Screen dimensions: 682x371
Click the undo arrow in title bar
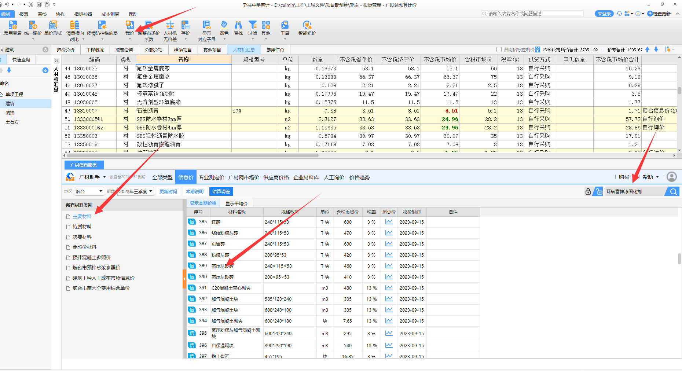tap(7, 4)
